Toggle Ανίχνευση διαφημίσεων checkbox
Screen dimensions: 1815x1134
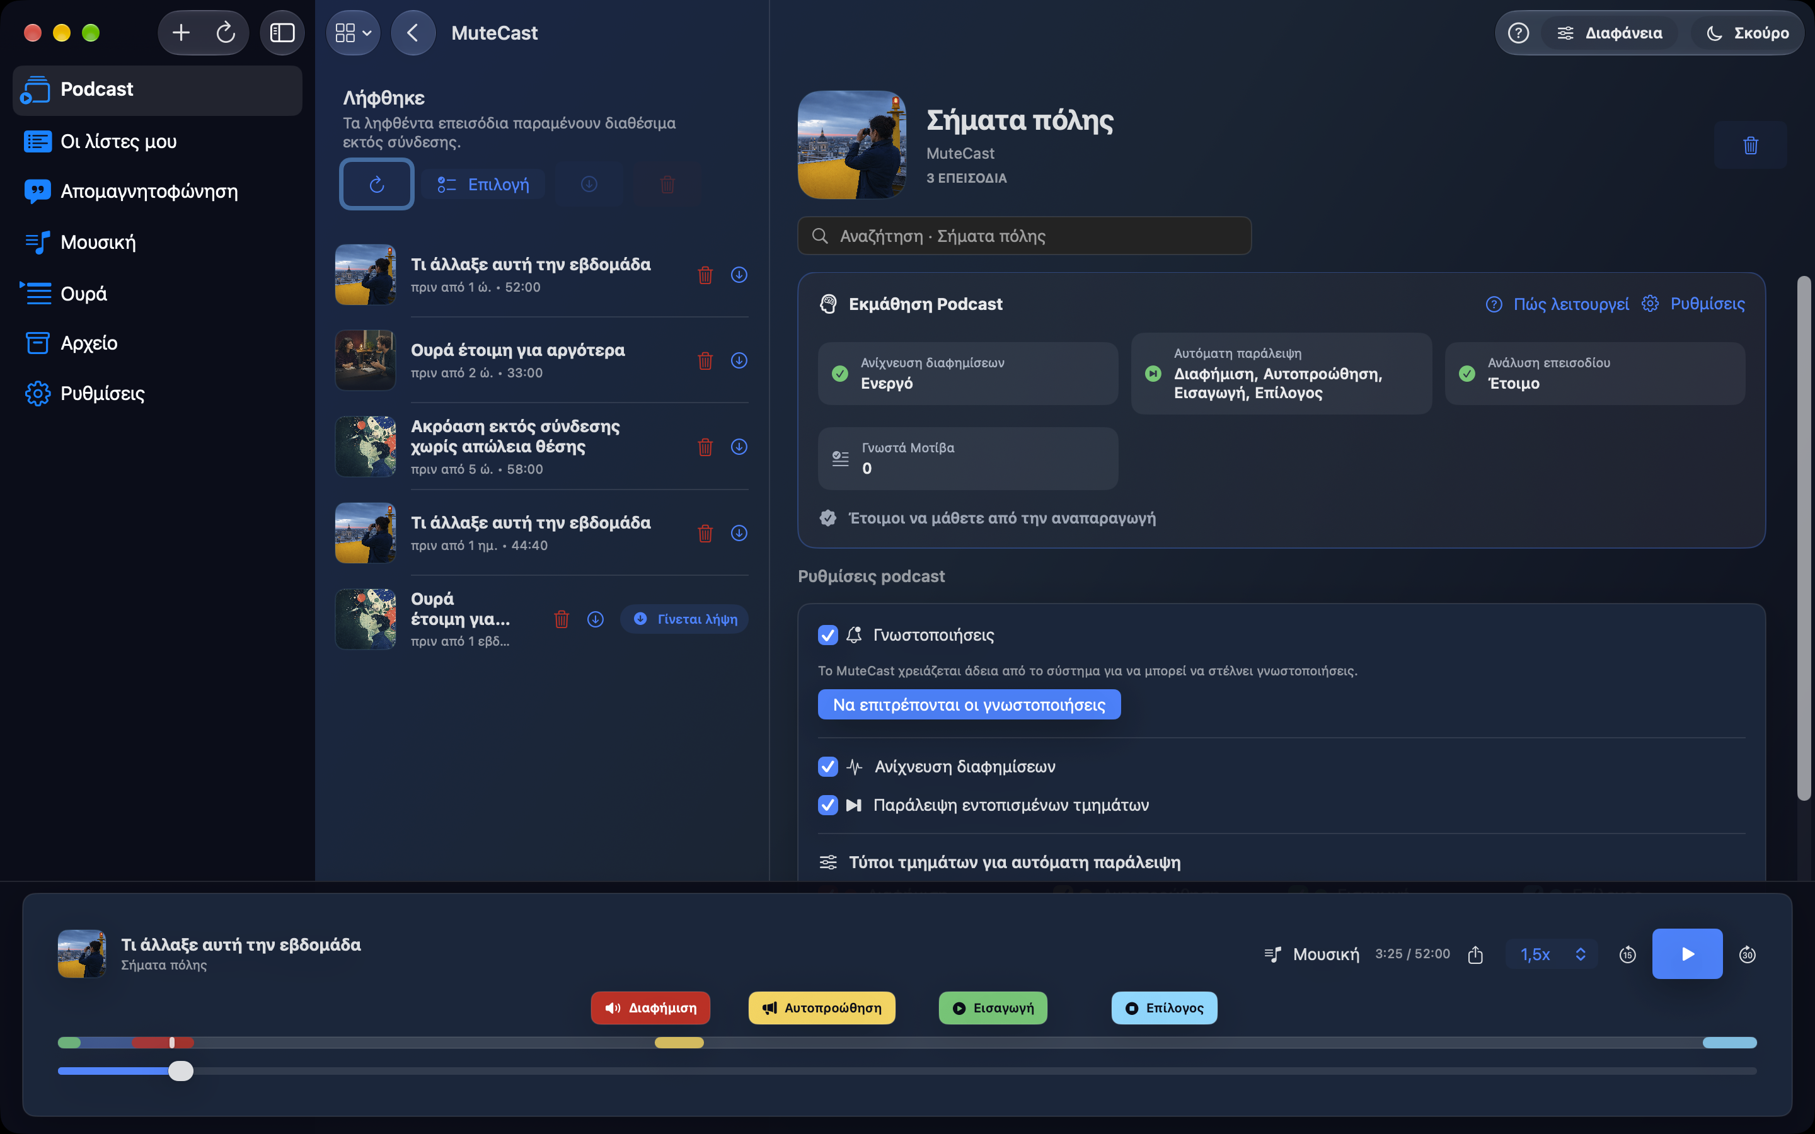827,767
